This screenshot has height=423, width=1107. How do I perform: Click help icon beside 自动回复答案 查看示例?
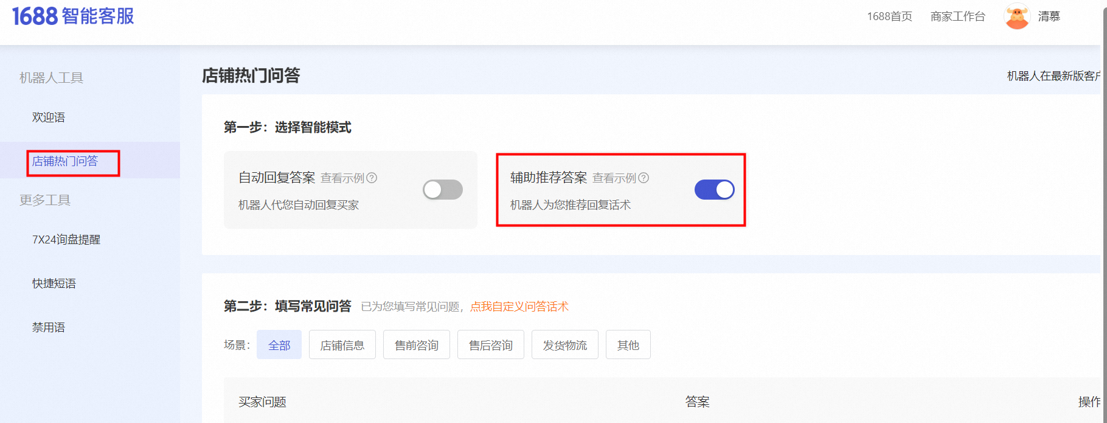(372, 178)
